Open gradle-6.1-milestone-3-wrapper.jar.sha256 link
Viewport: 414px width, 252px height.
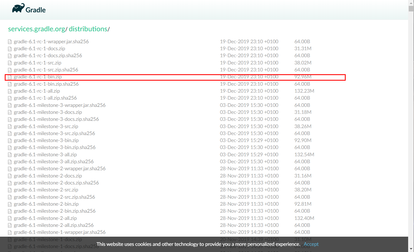tap(60, 105)
